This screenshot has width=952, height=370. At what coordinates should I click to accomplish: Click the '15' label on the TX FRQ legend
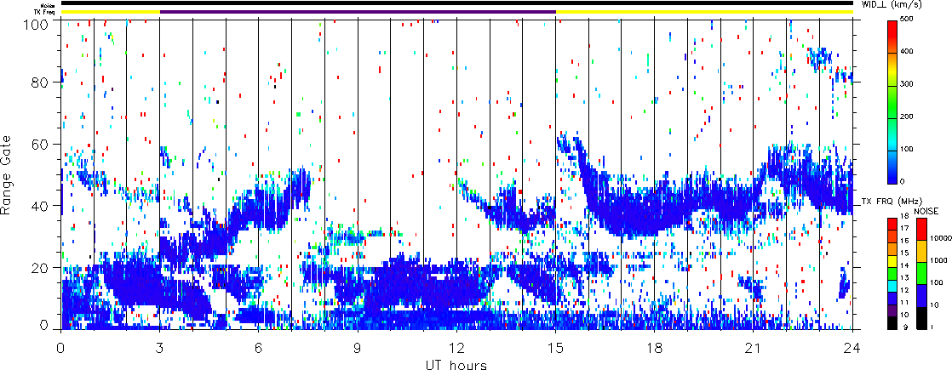click(x=904, y=253)
